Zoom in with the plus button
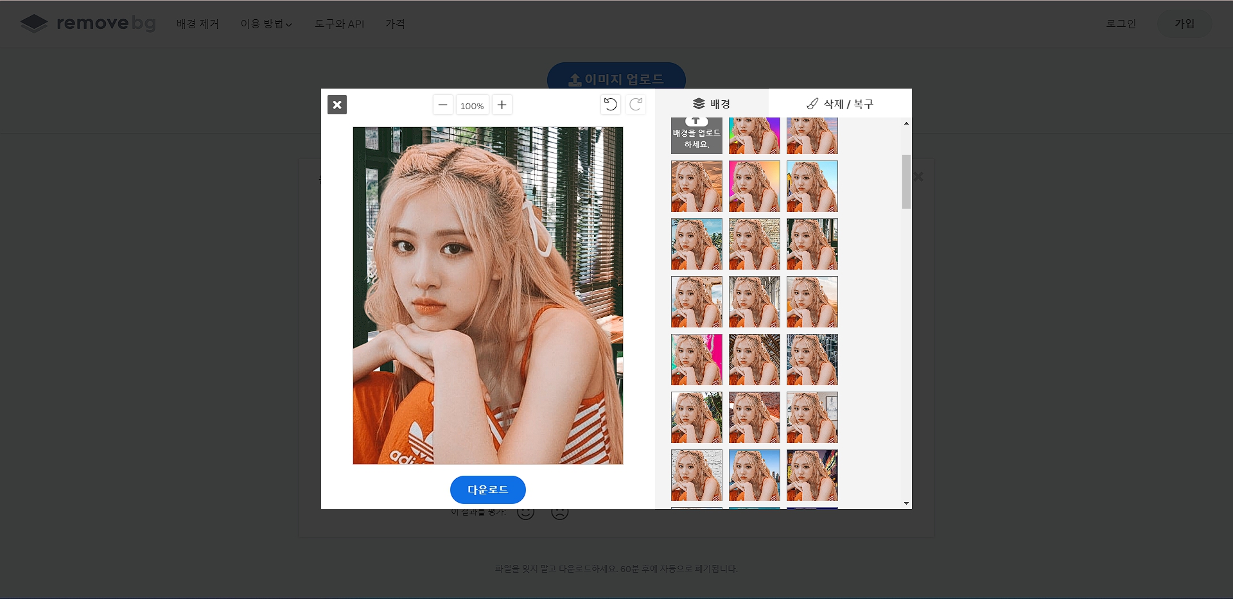 point(502,105)
